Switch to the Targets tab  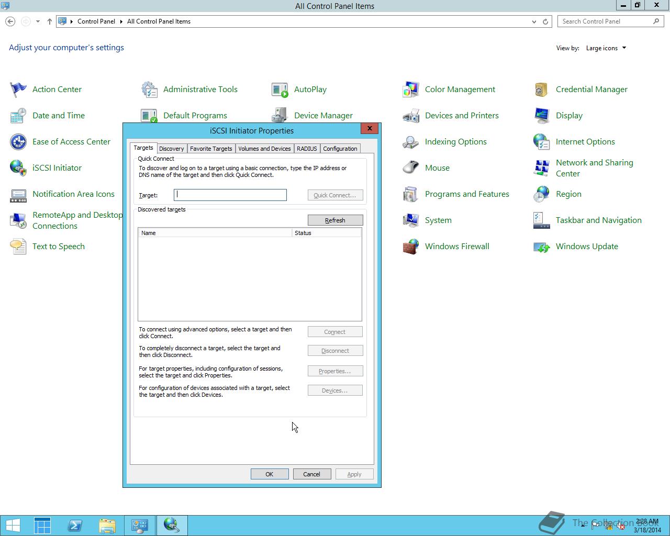pyautogui.click(x=143, y=148)
